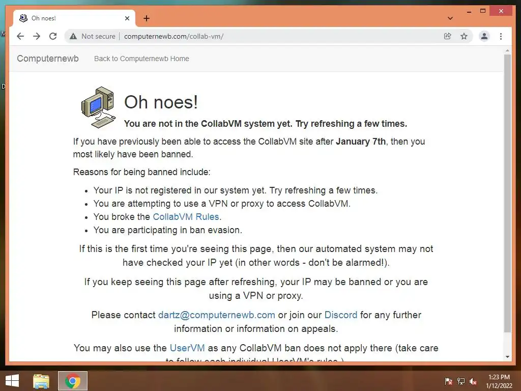
Task: Go back to the previous page
Action: [x=20, y=36]
